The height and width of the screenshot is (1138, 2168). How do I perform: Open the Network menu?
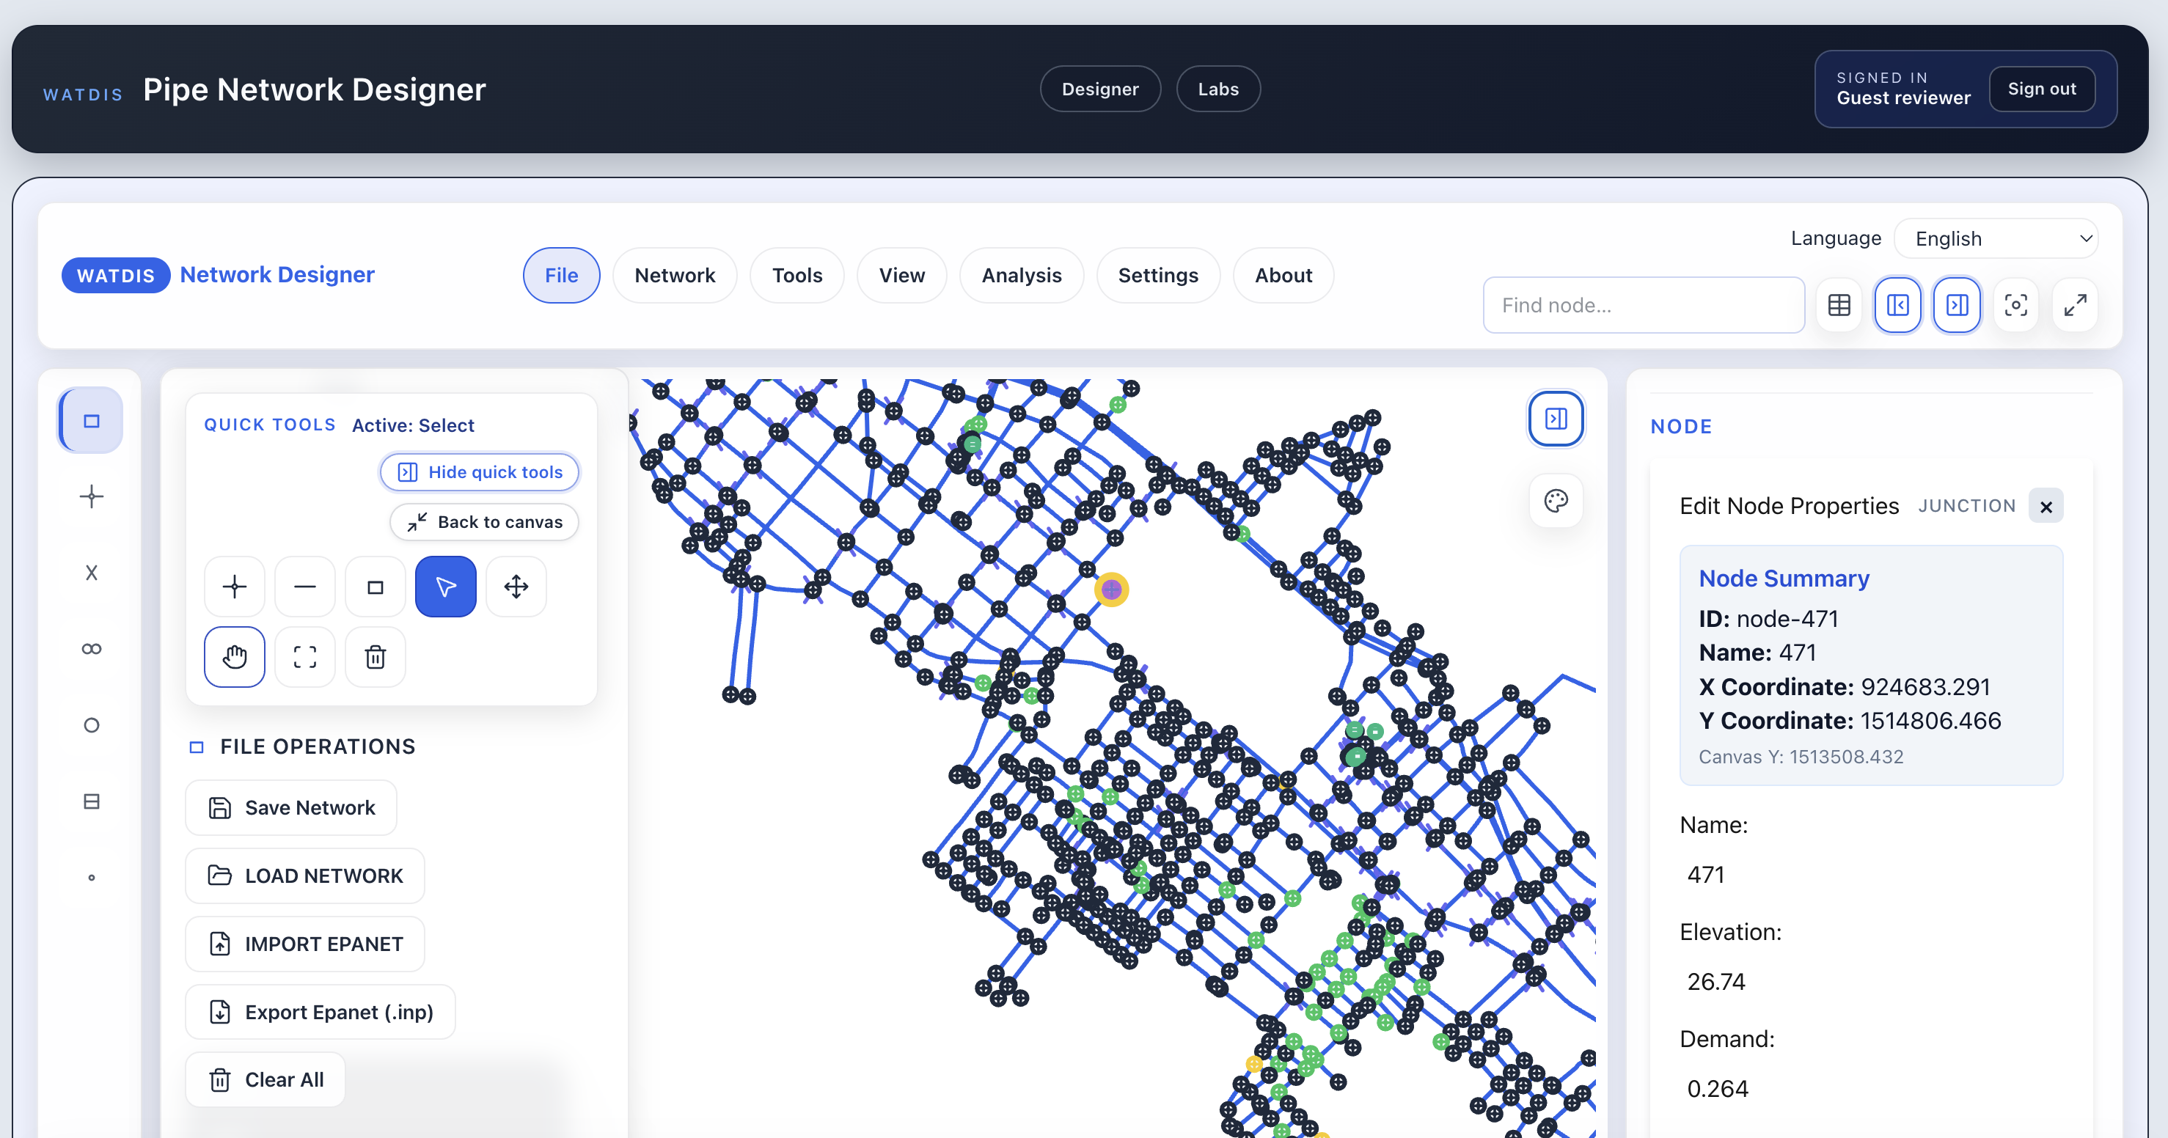point(675,275)
